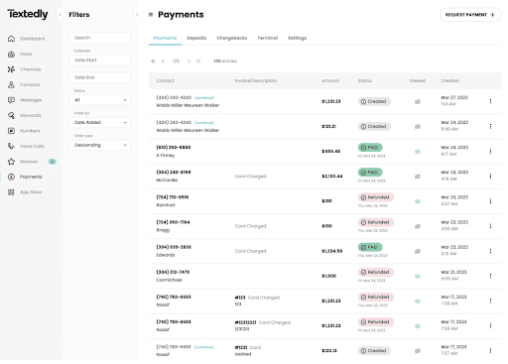
Task: Toggle viewed eye for A Finney payment
Action: pos(418,152)
